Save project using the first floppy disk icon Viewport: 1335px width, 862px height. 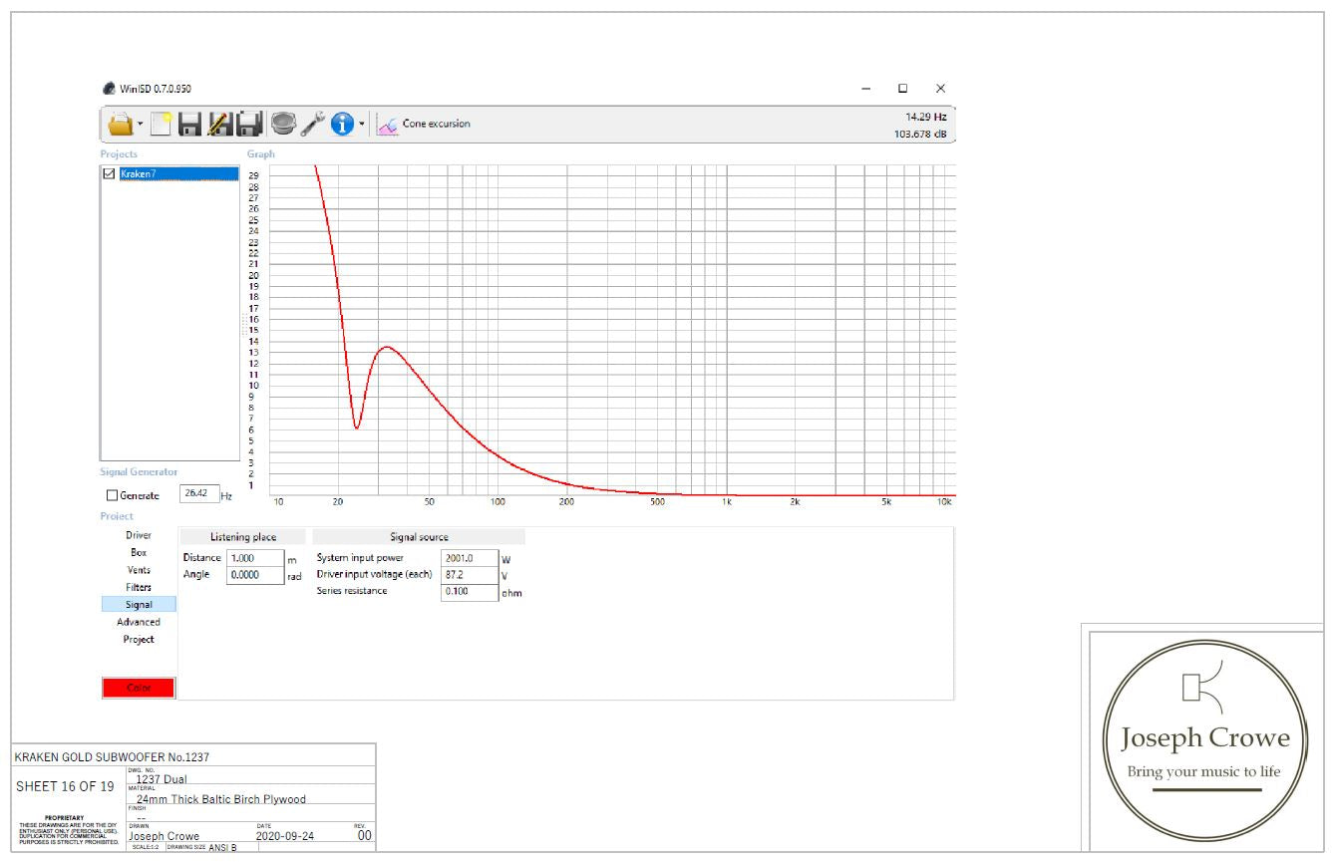pos(191,124)
